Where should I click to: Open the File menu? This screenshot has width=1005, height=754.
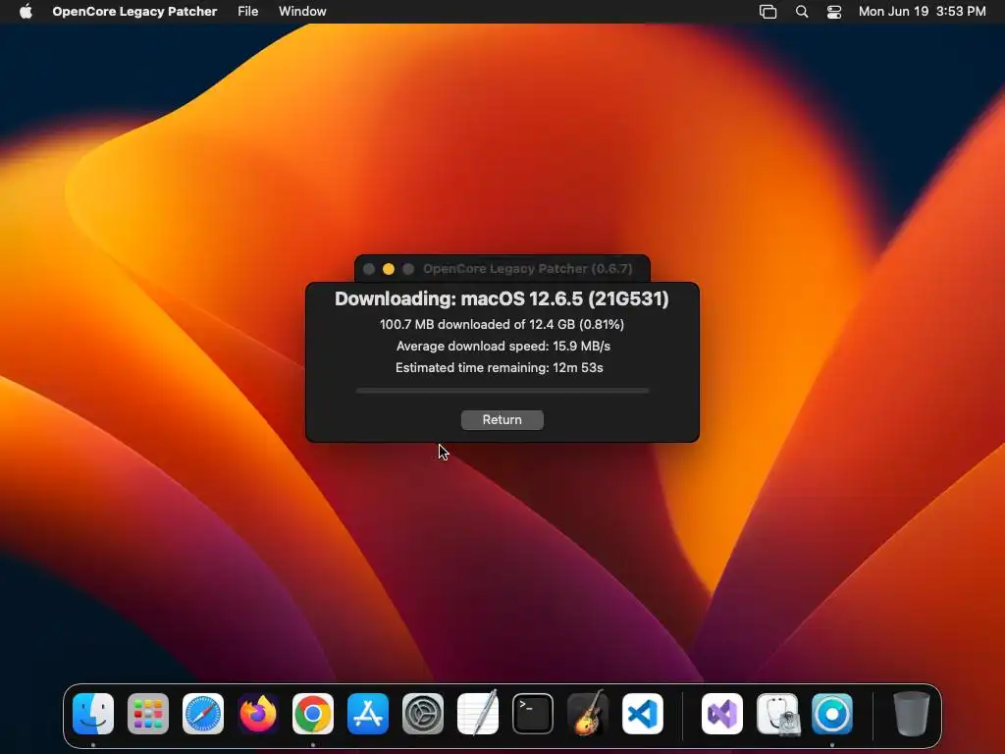(248, 12)
